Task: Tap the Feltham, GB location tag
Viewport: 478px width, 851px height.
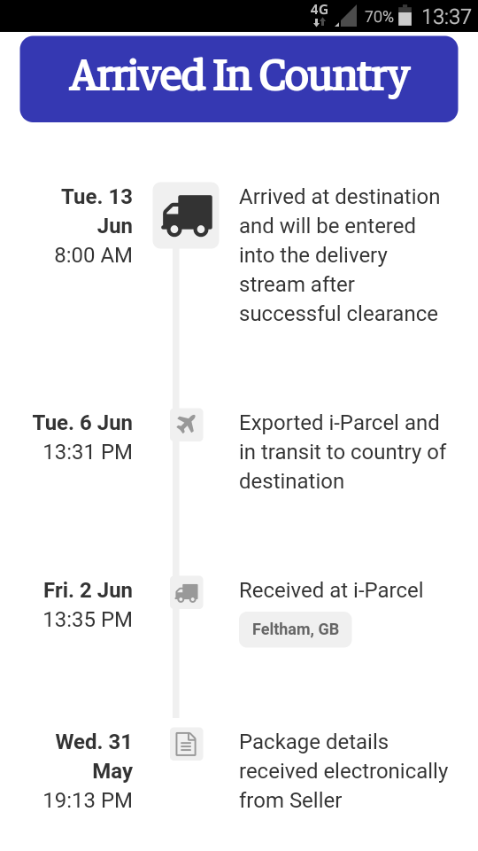Action: (x=296, y=629)
